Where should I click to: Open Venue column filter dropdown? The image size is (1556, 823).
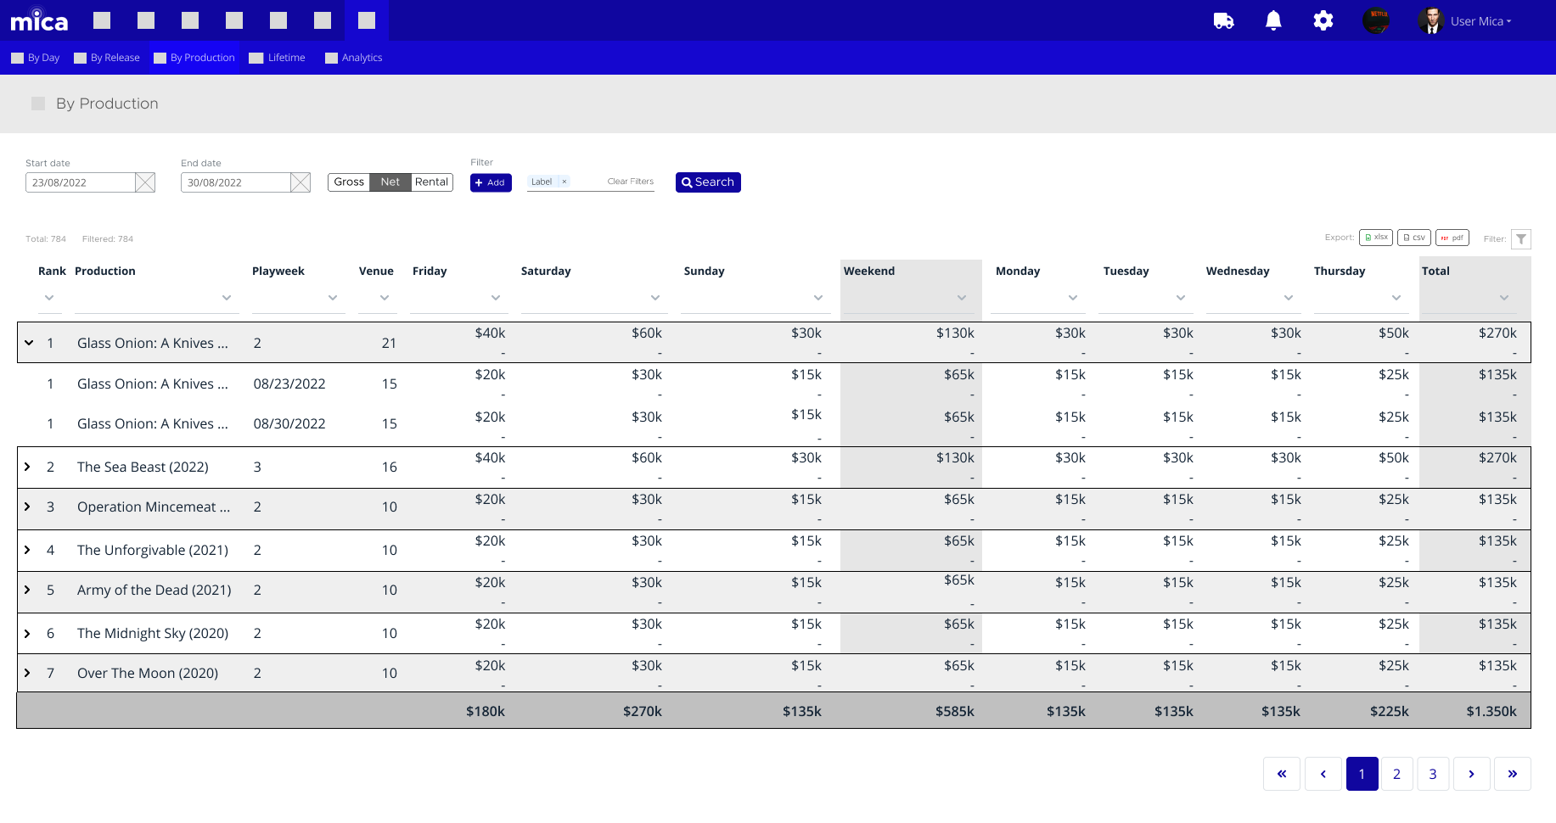pos(385,298)
